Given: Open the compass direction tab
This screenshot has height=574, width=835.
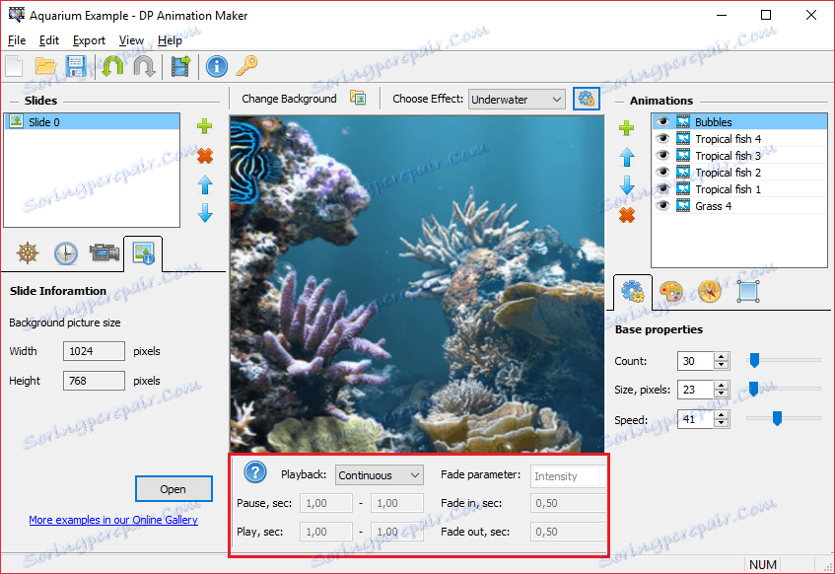Looking at the screenshot, I should tap(710, 292).
